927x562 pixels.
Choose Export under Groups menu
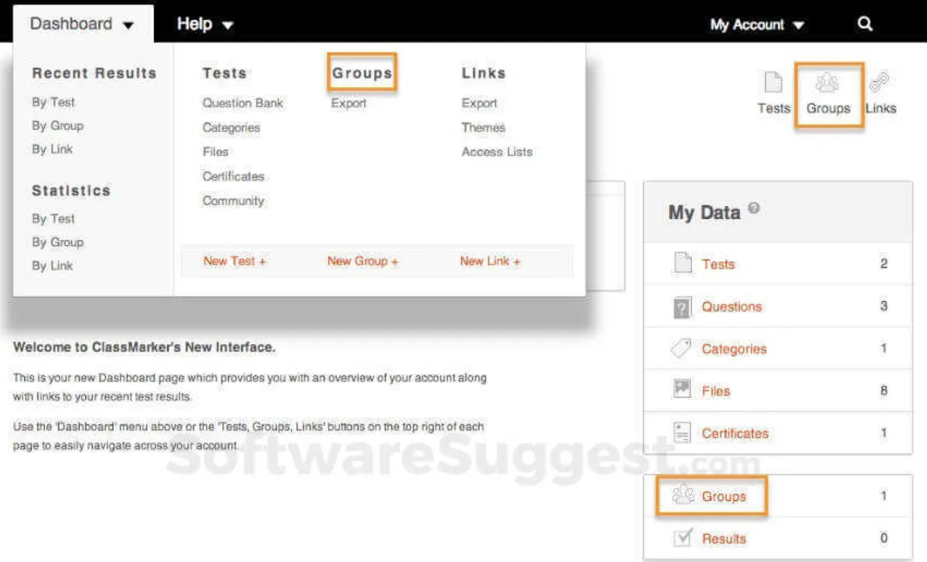(348, 103)
